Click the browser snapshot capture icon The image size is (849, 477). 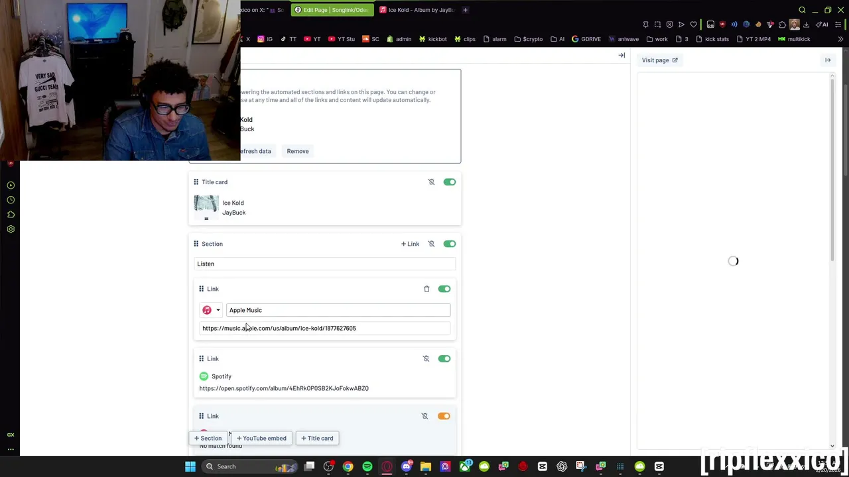[x=657, y=25]
